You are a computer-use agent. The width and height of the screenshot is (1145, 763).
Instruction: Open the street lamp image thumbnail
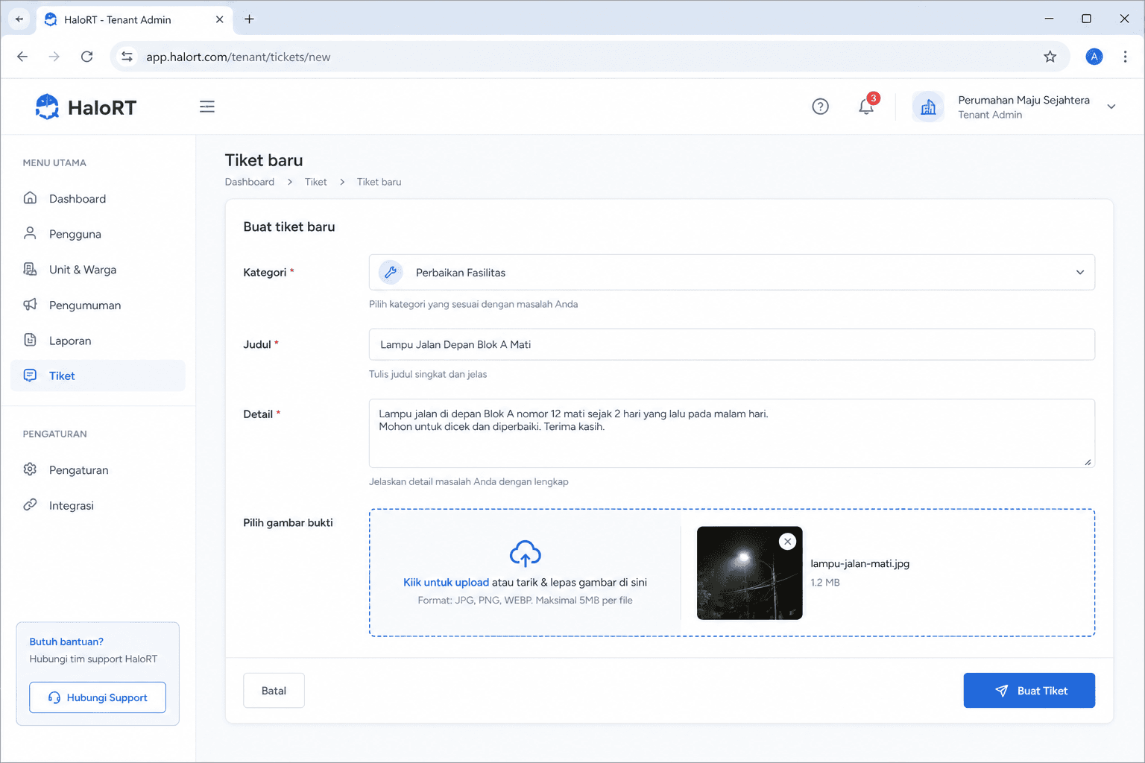point(750,573)
